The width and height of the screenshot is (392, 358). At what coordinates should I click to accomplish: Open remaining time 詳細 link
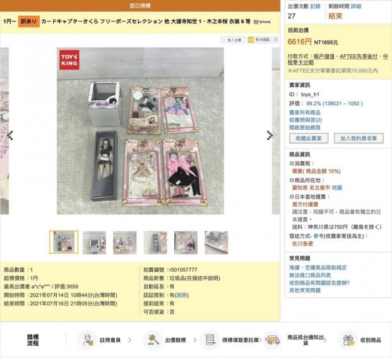point(356,6)
